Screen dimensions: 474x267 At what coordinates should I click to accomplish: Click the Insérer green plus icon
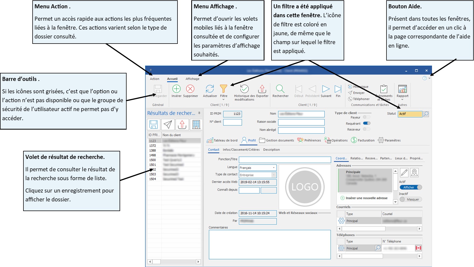pyautogui.click(x=176, y=89)
